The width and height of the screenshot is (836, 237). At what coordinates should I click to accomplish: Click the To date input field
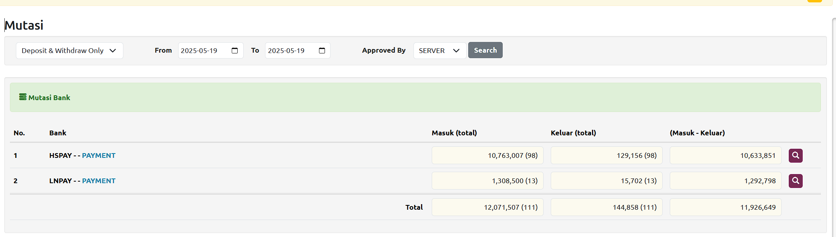(290, 51)
